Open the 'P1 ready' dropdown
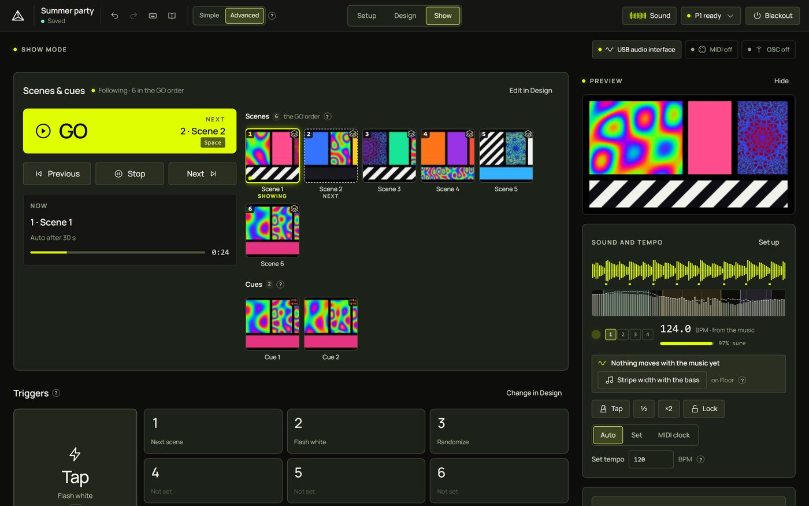This screenshot has width=809, height=506. [x=711, y=16]
